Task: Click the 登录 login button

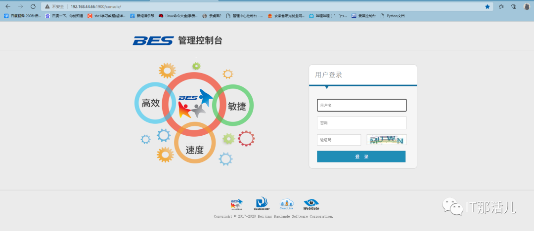Action: (361, 156)
